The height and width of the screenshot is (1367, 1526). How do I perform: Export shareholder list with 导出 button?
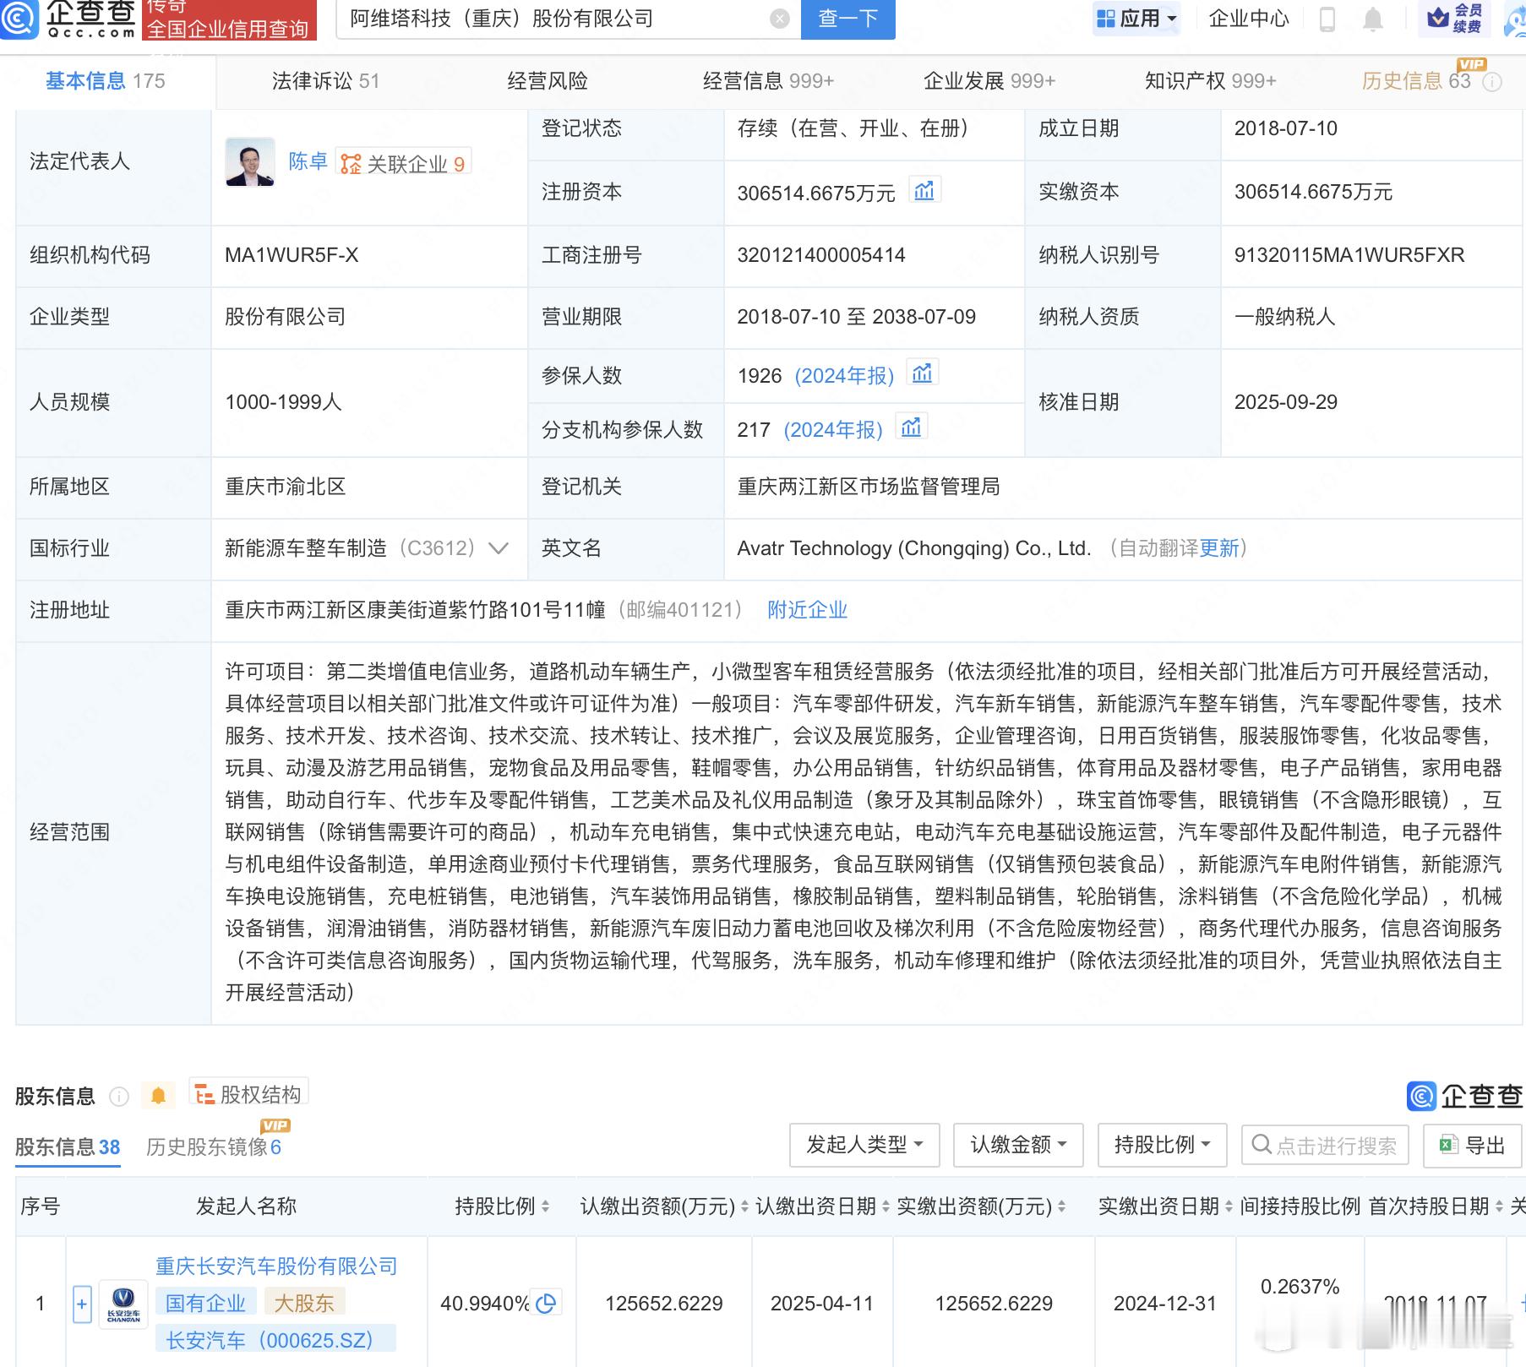pos(1474,1145)
